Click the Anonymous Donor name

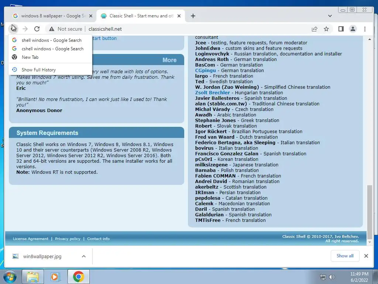click(39, 110)
